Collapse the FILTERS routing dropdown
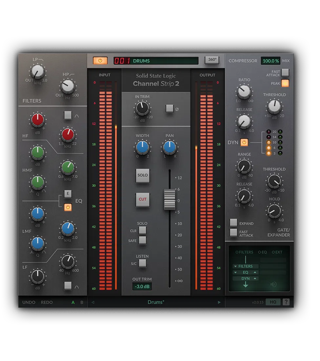The image size is (320, 361). (x=235, y=266)
